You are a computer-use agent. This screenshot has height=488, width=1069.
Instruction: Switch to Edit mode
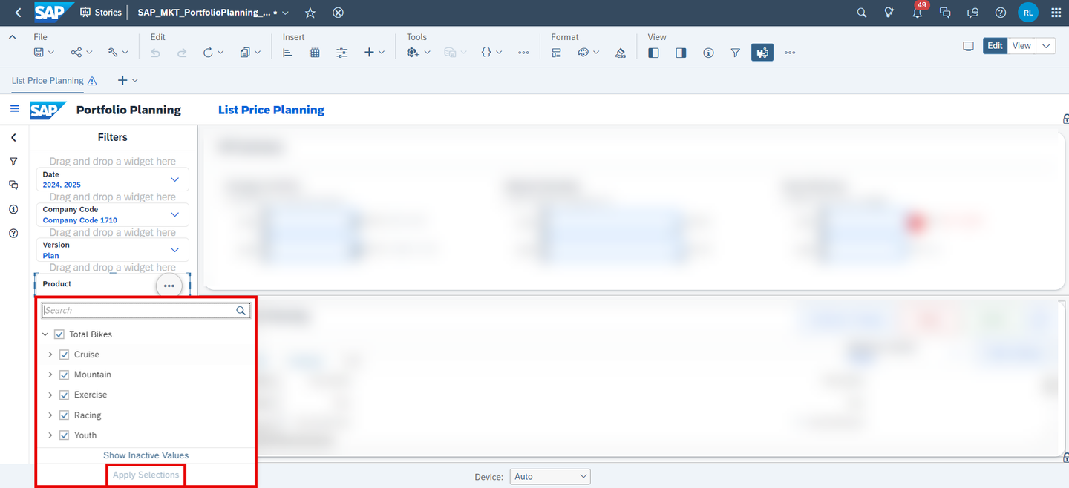click(x=996, y=46)
